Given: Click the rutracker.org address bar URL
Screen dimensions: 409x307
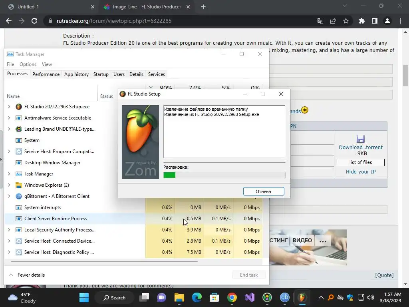Looking at the screenshot, I should (x=114, y=21).
